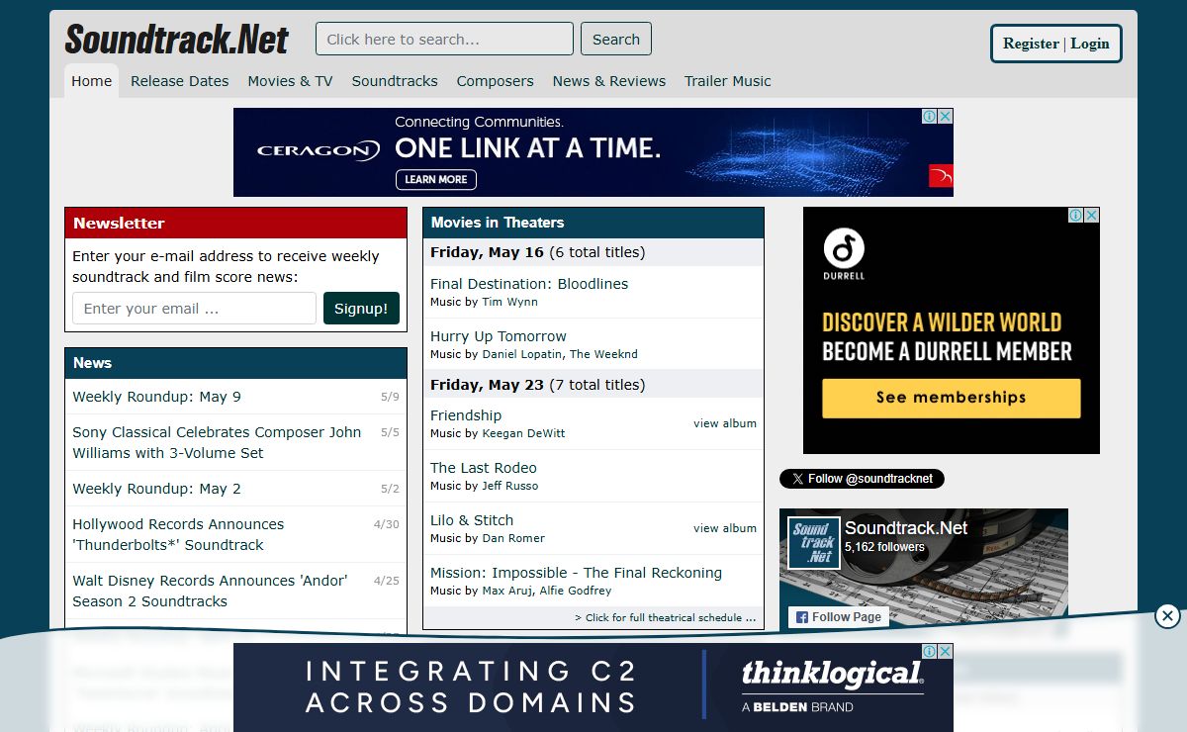
Task: Open Lilo & Stitch movie page
Action: (472, 520)
